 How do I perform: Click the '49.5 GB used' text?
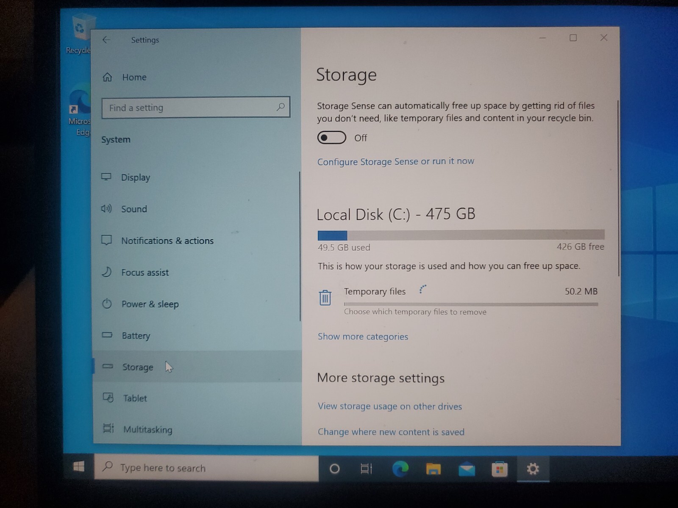tap(344, 248)
